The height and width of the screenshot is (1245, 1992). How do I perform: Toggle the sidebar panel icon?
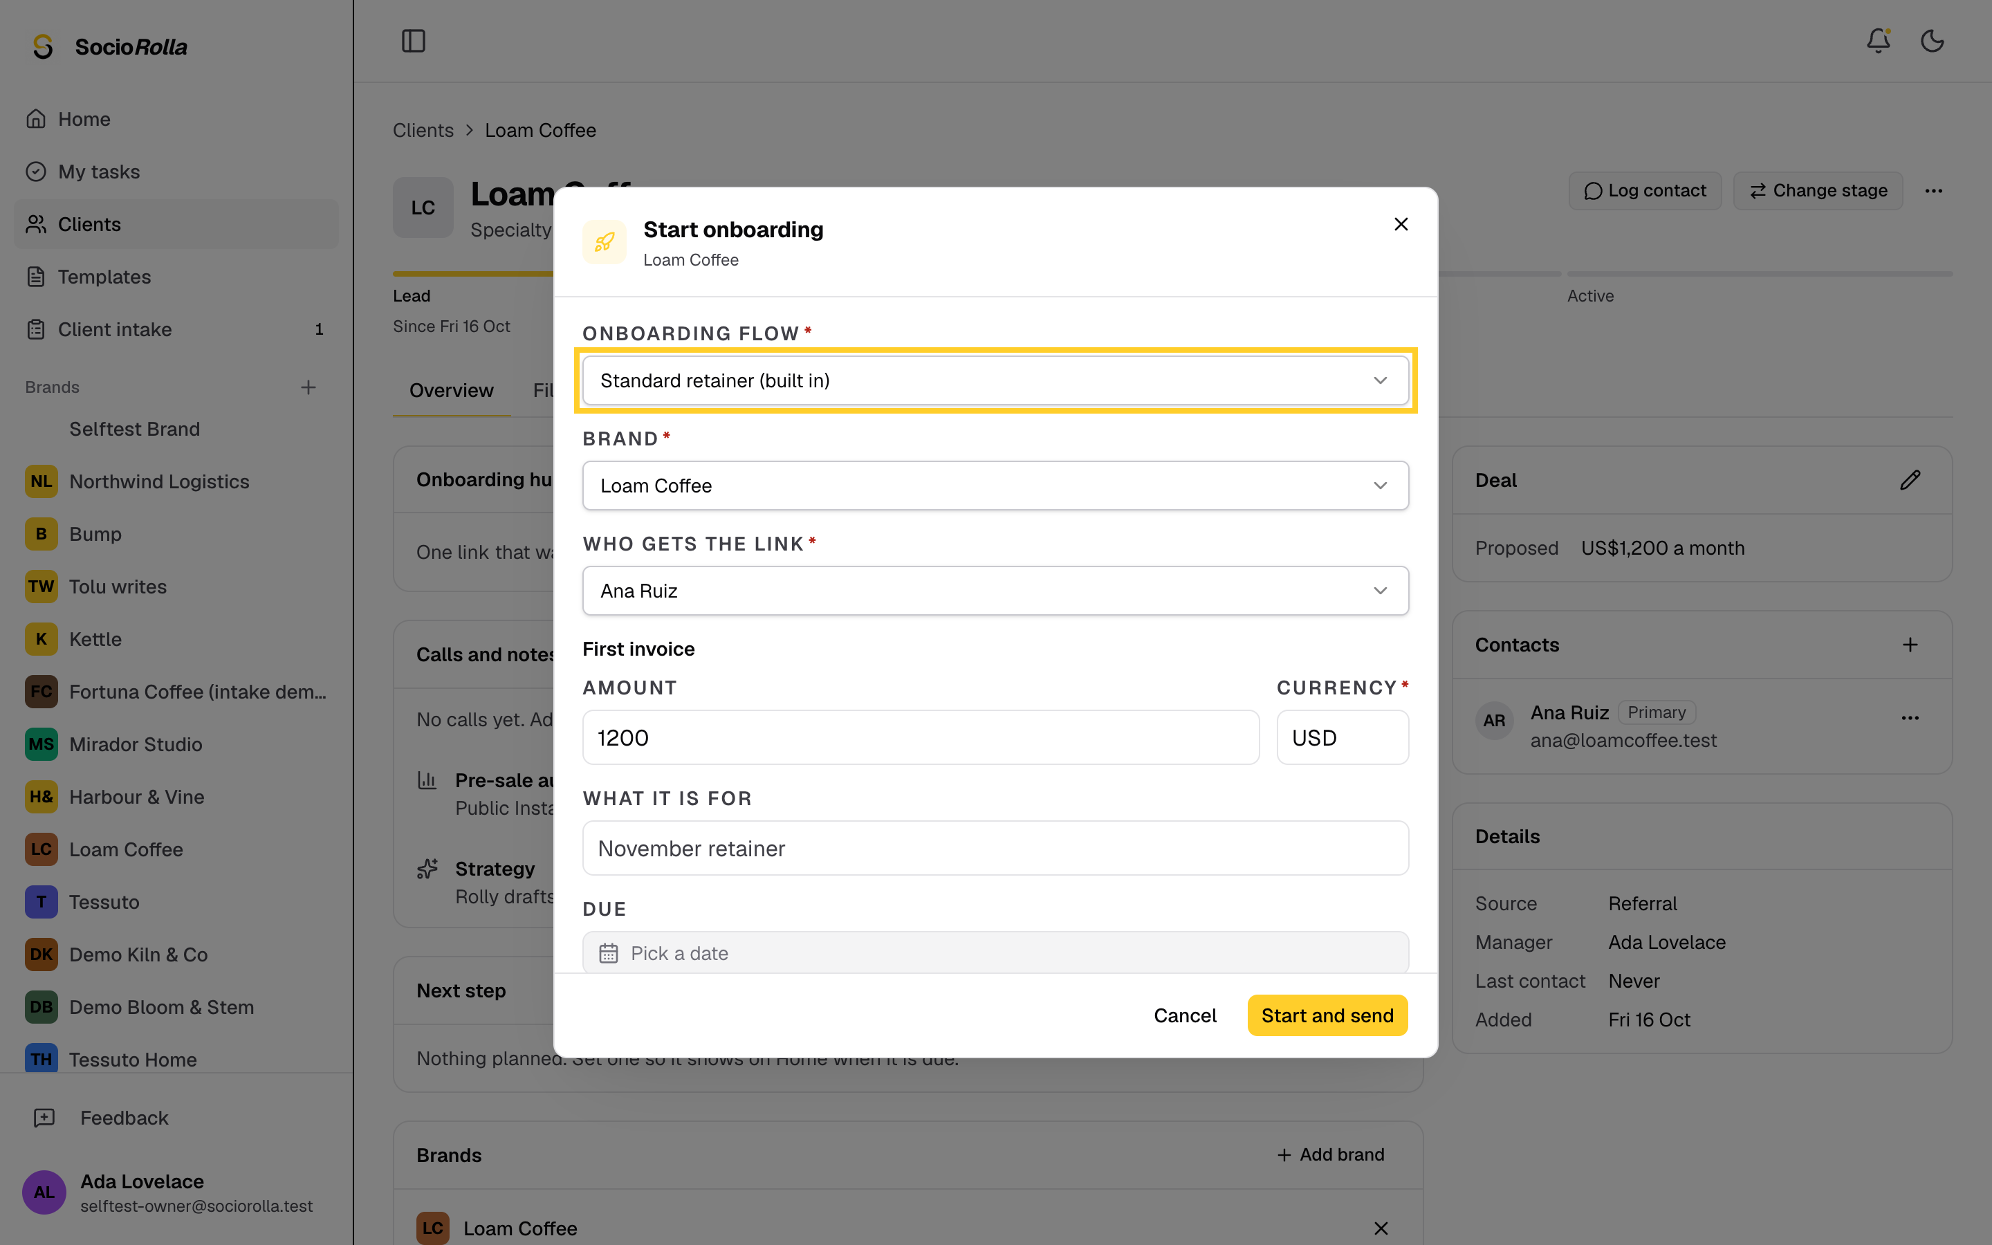click(413, 40)
